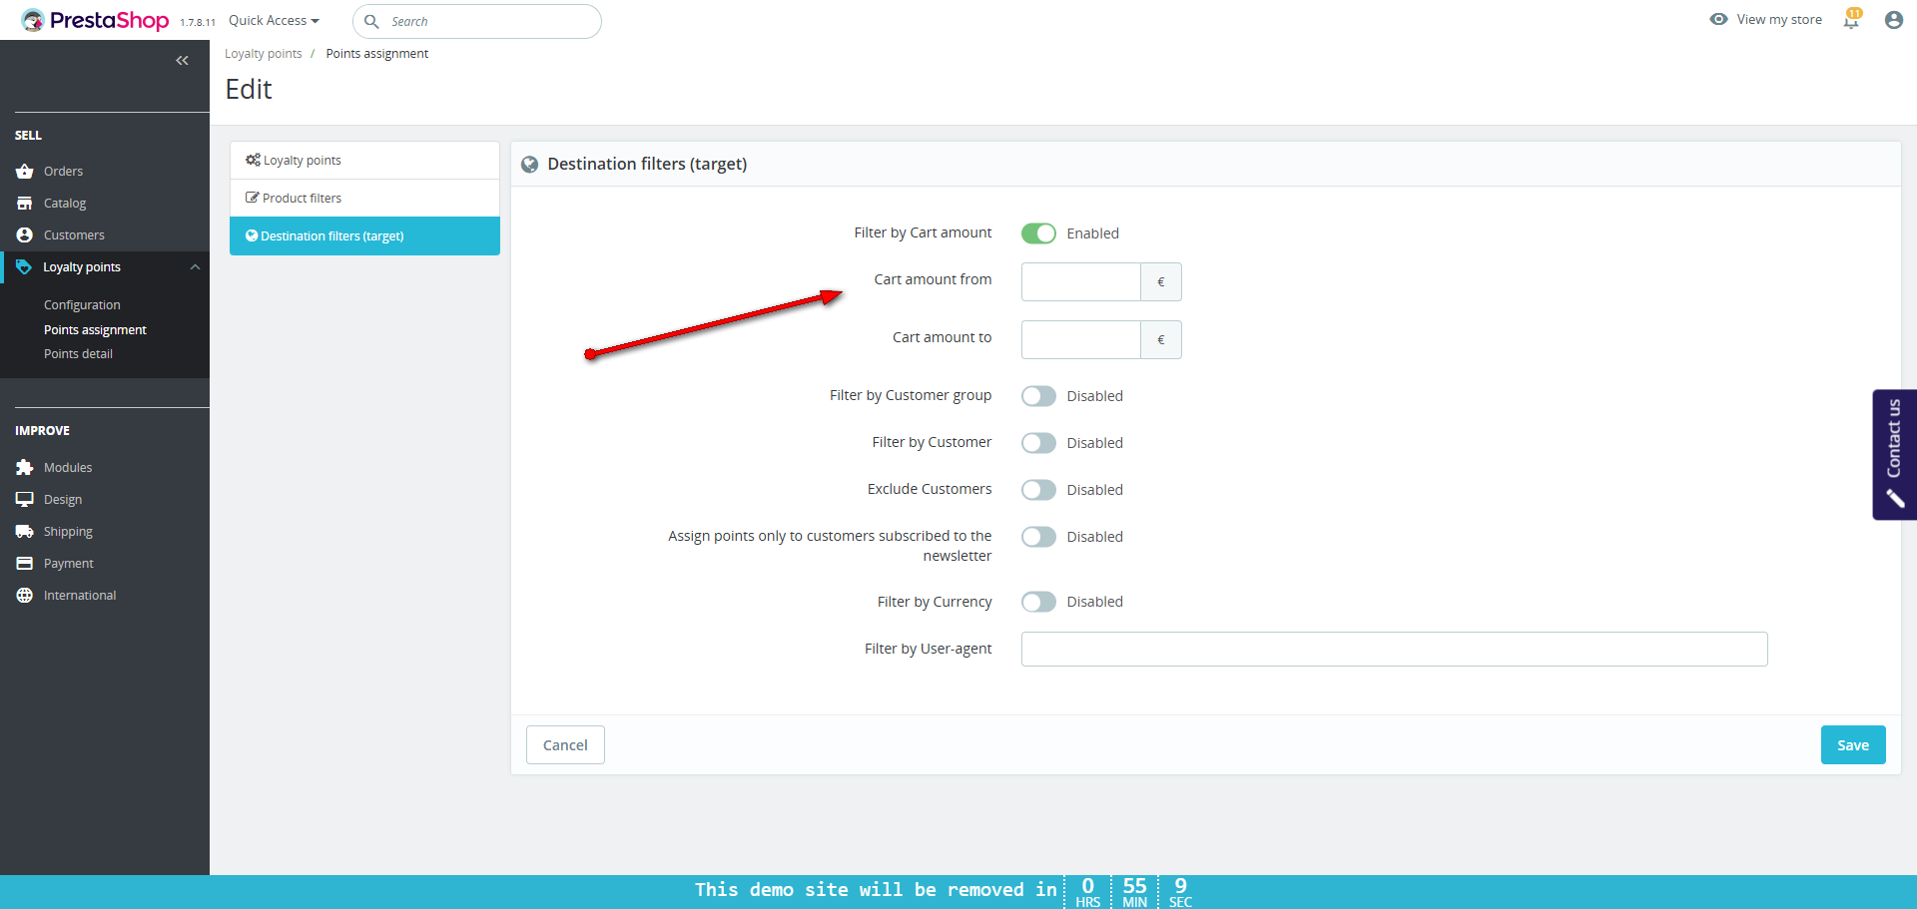This screenshot has height=909, width=1917.
Task: Click the Orders basket icon
Action: pos(25,172)
